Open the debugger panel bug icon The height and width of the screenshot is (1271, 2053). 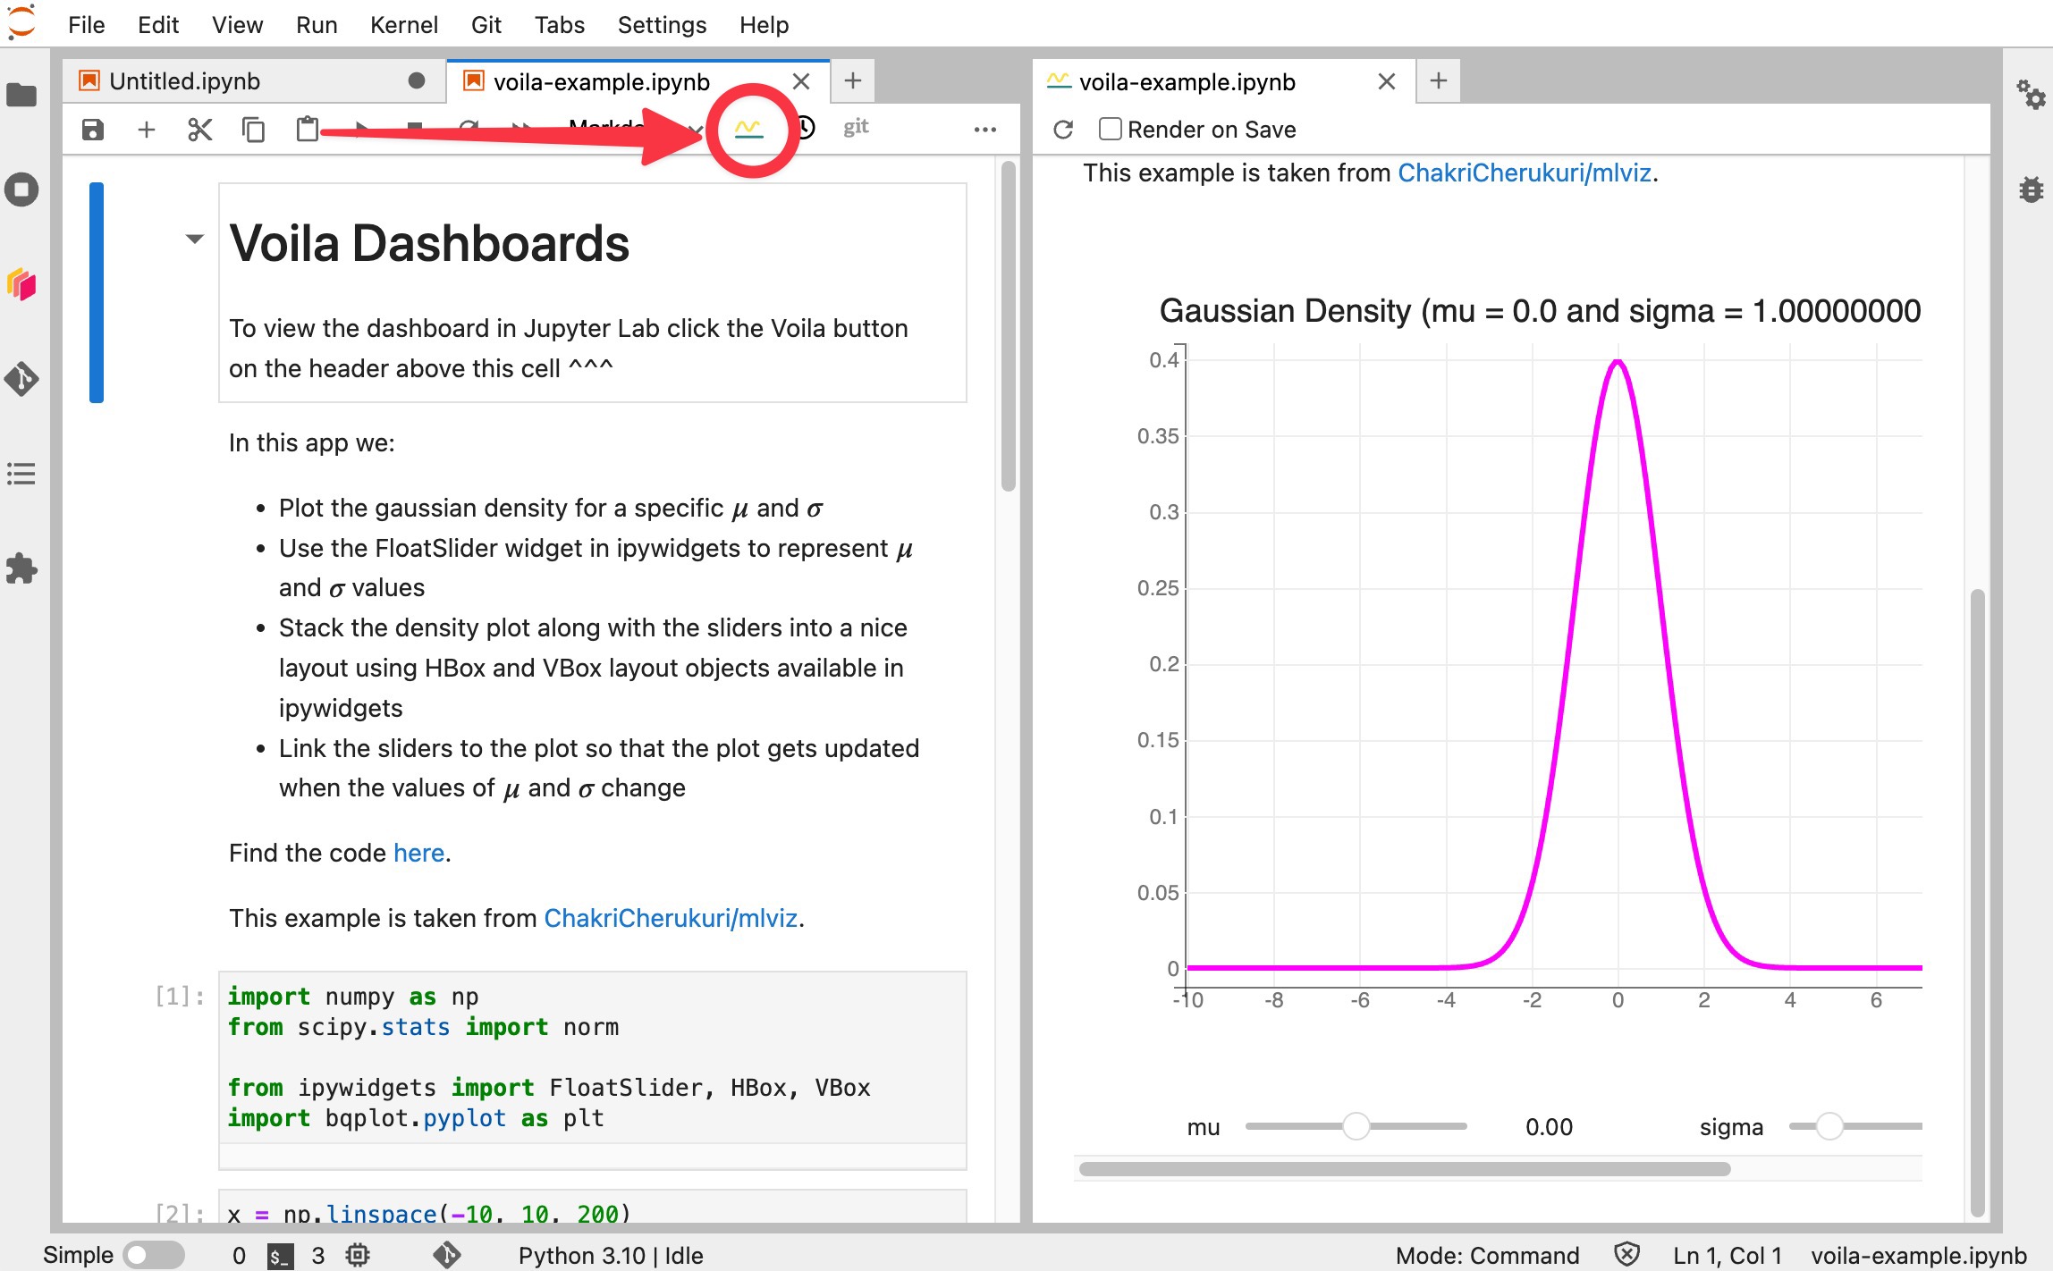(x=2031, y=189)
